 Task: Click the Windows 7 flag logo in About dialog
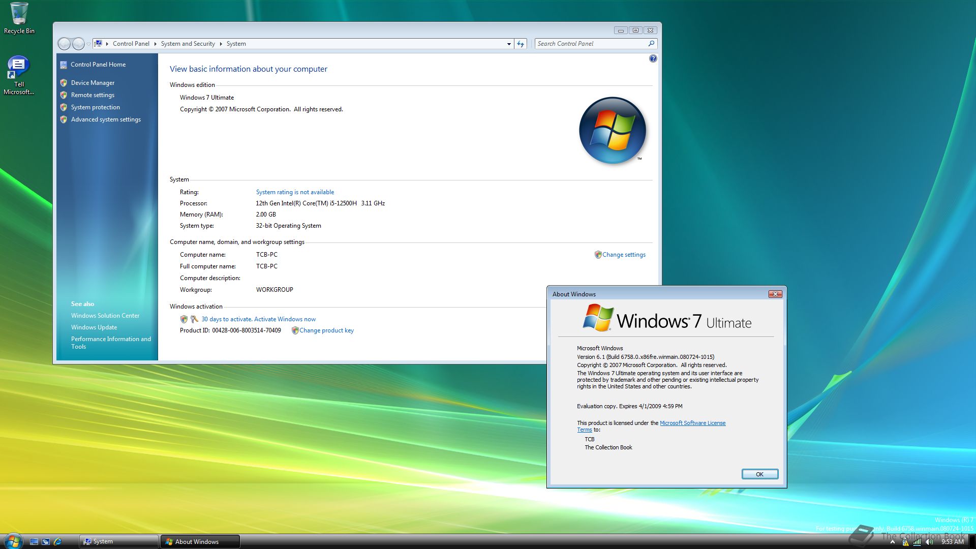pos(598,318)
